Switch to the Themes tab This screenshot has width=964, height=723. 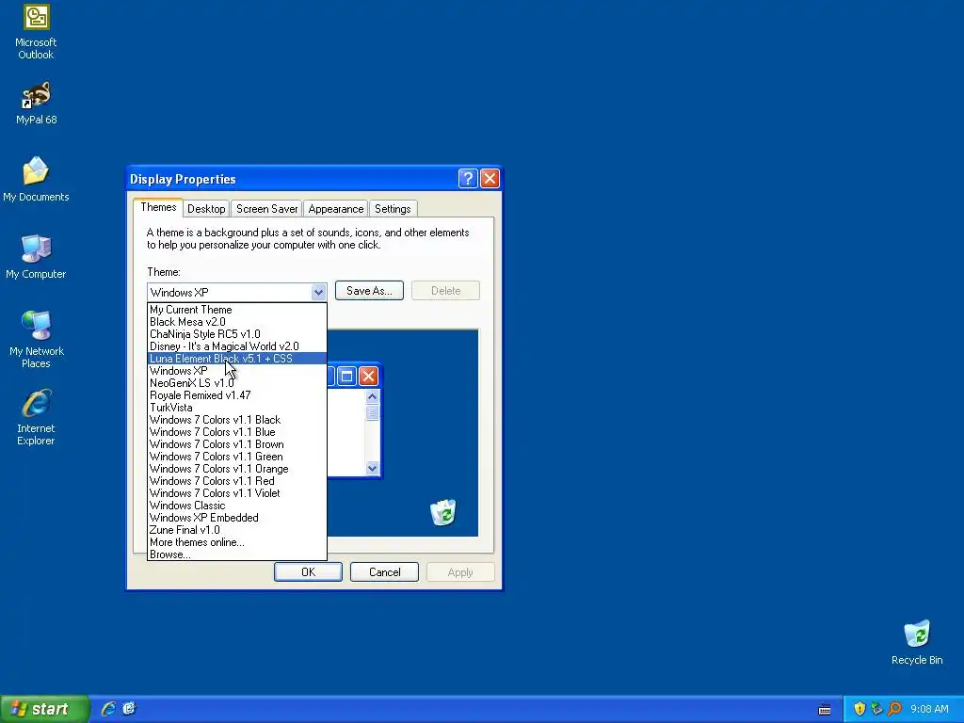pos(158,207)
